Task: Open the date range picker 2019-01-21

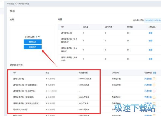Action: (x=152, y=20)
